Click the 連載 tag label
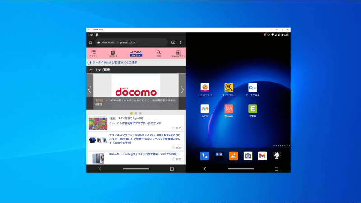Viewport: 361px width, 203px height. pos(112,118)
